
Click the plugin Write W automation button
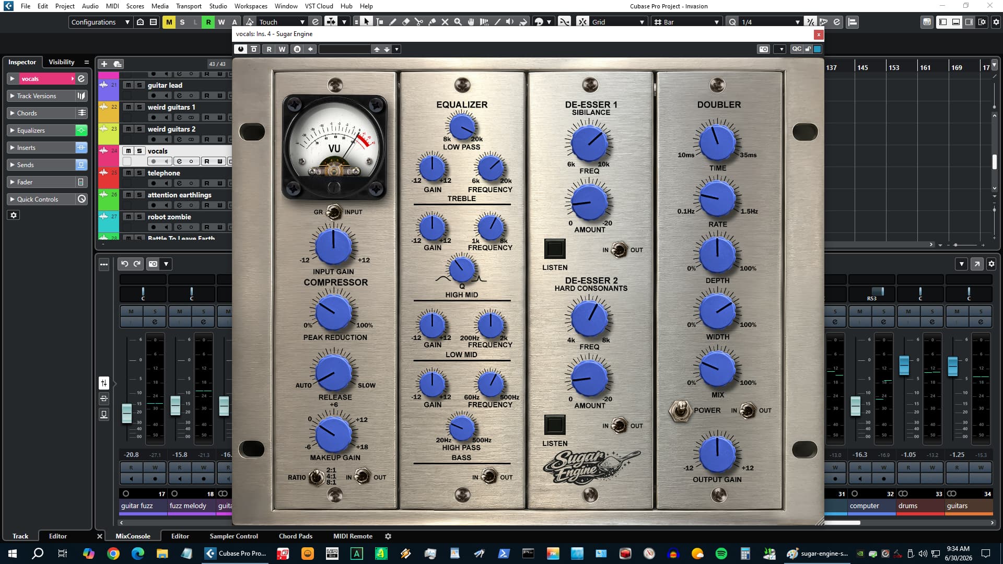(x=282, y=49)
